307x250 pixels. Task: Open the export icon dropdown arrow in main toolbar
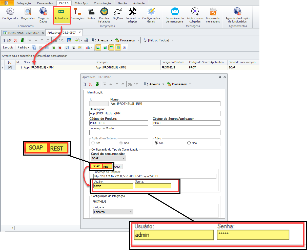pos(81,40)
